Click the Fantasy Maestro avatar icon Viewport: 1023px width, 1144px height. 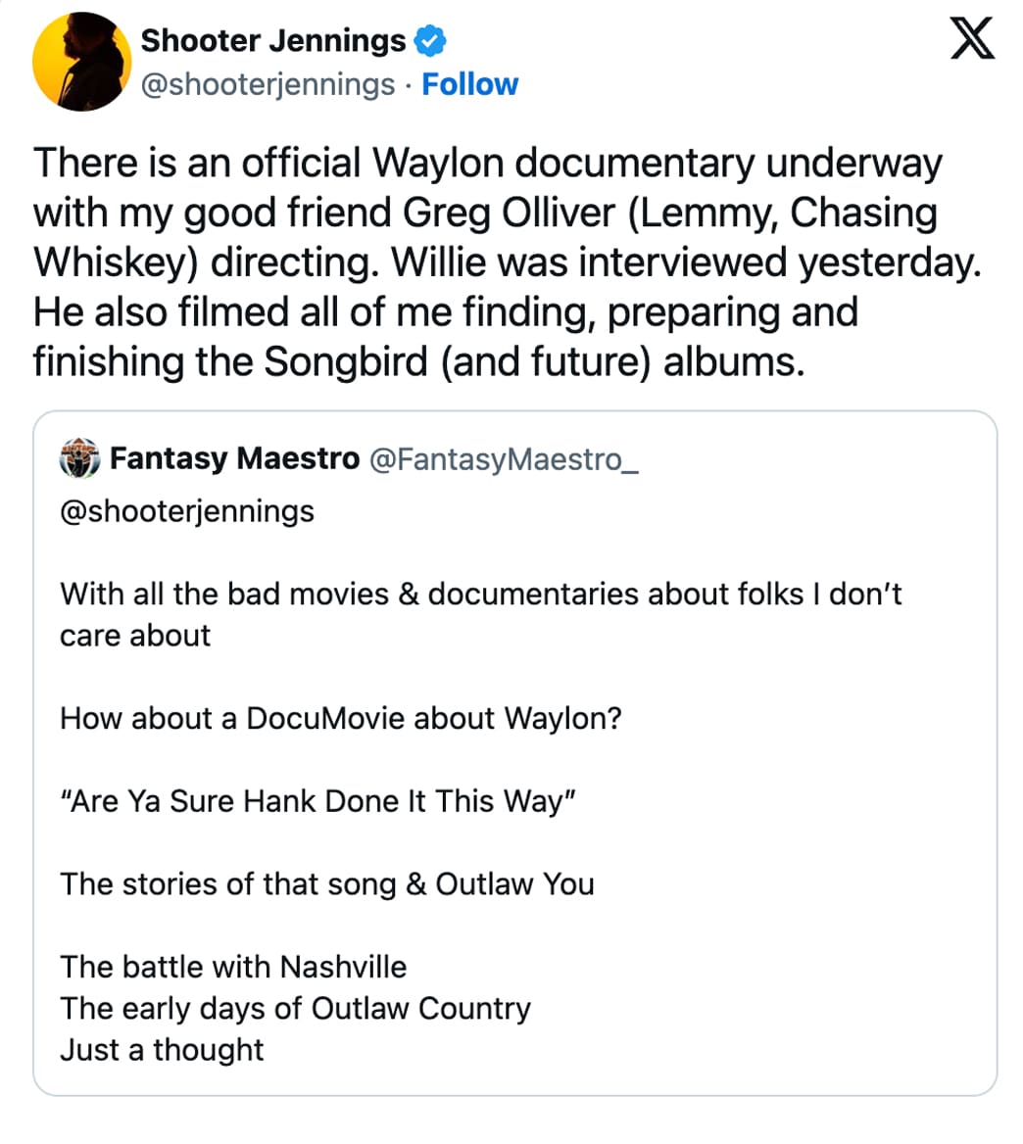[x=80, y=458]
